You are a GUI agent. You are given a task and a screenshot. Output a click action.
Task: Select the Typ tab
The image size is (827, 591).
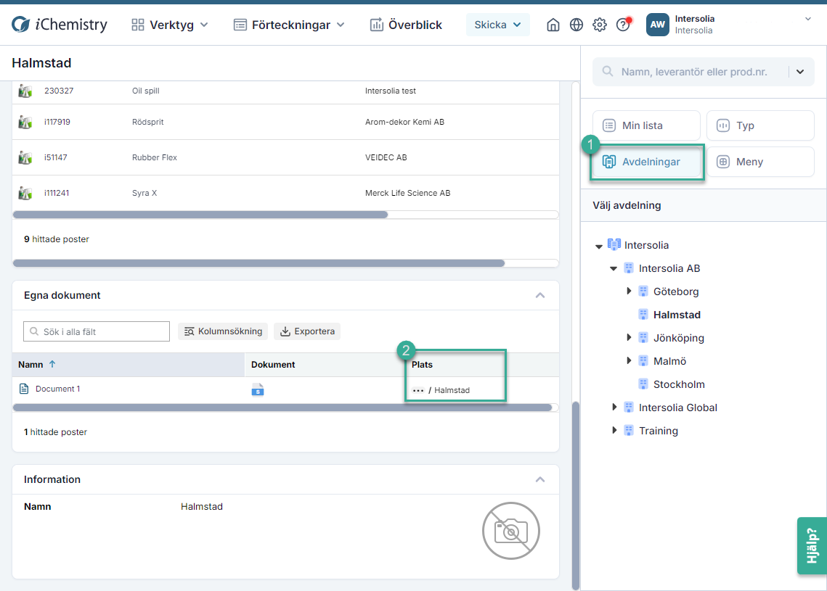point(760,125)
